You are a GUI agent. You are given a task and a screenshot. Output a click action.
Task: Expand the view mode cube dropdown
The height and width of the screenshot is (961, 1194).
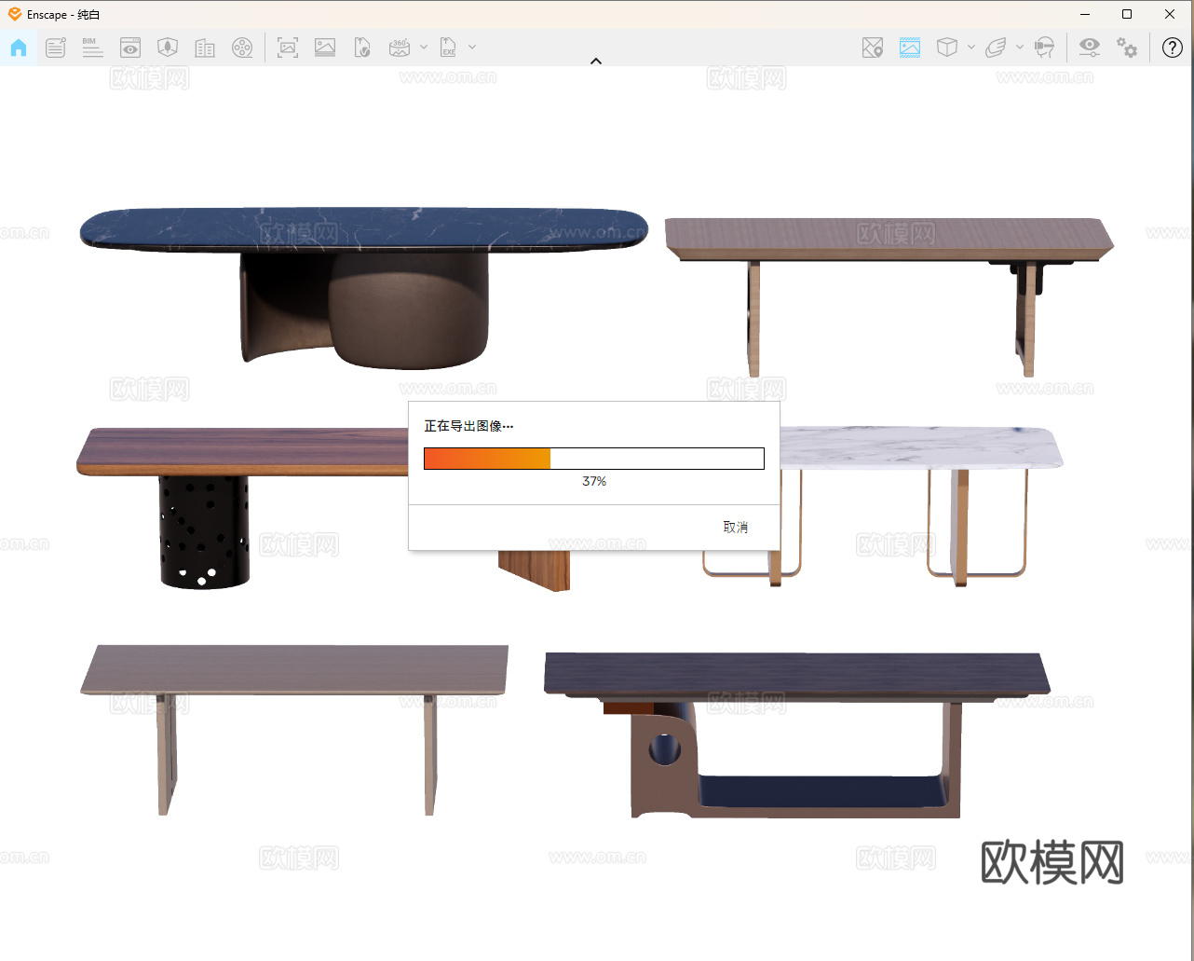pos(971,48)
